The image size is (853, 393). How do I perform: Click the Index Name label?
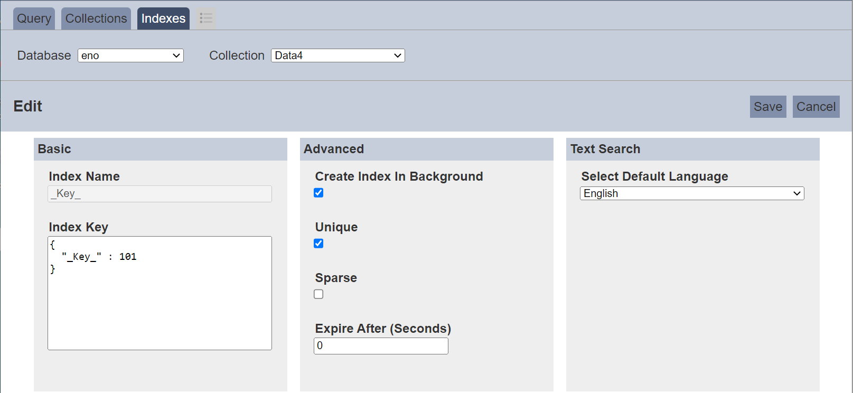[84, 176]
